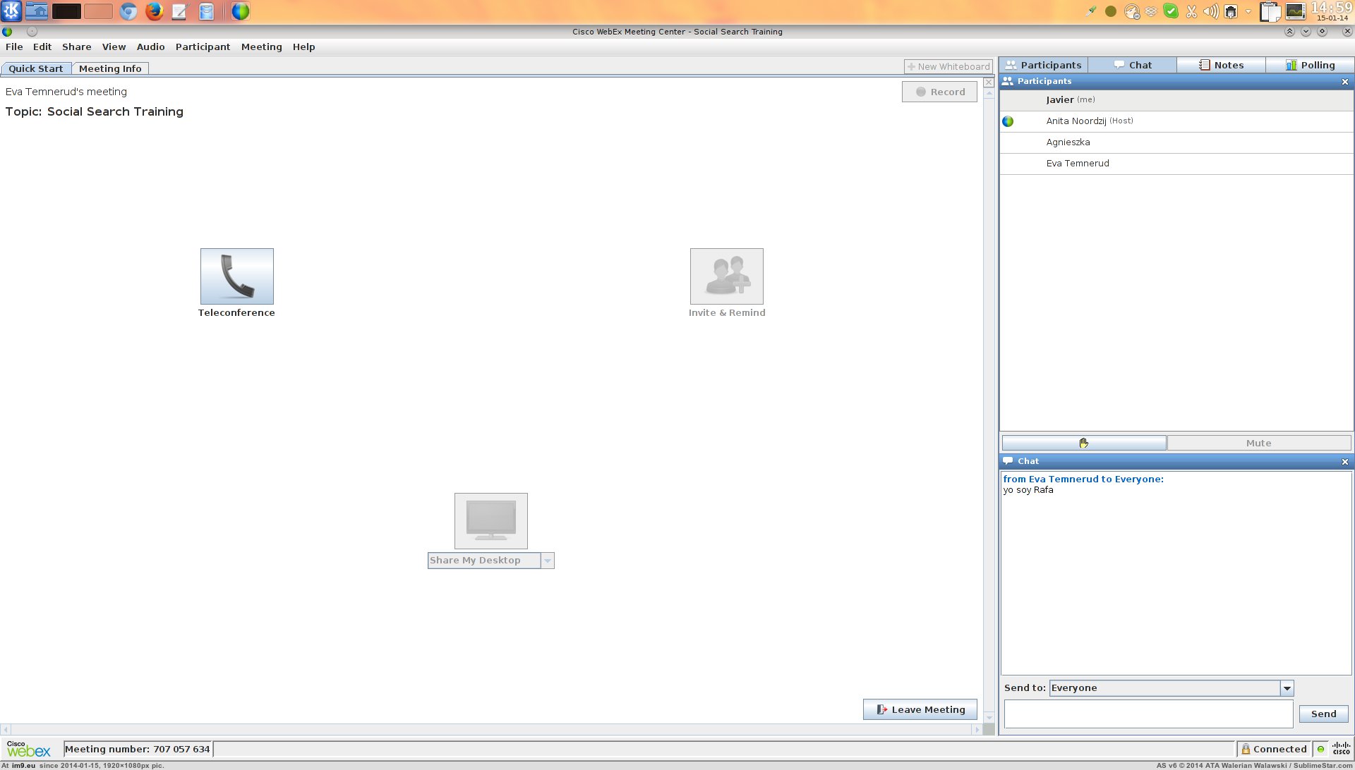Click the chat message input field
The image size is (1355, 770).
pyautogui.click(x=1148, y=714)
